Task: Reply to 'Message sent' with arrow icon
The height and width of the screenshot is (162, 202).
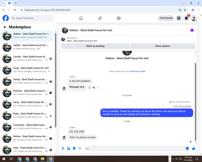Action: click(94, 87)
